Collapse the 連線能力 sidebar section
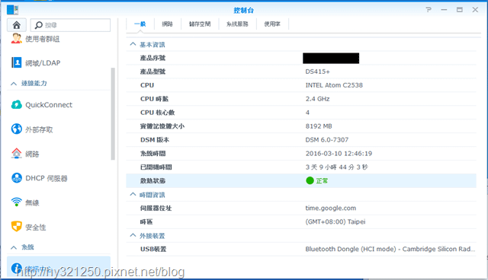Screen dimensions: 488x280 point(14,84)
